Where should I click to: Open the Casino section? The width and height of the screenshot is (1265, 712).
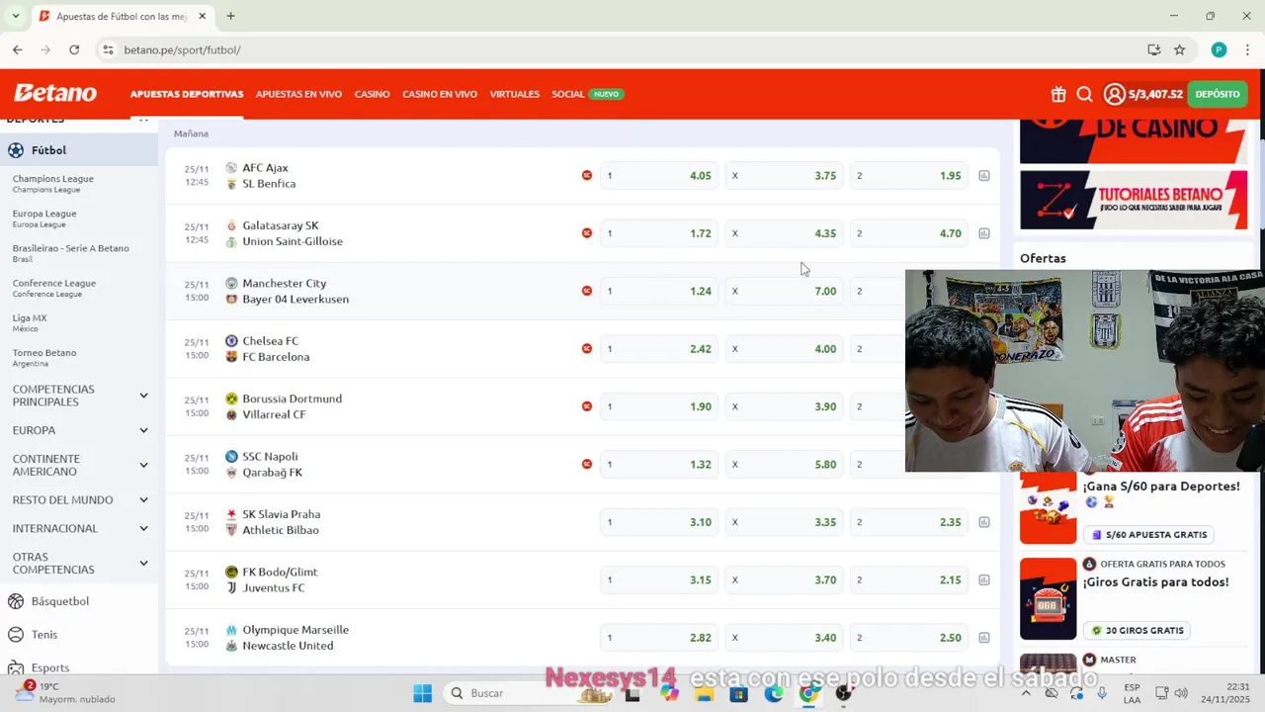pos(372,94)
